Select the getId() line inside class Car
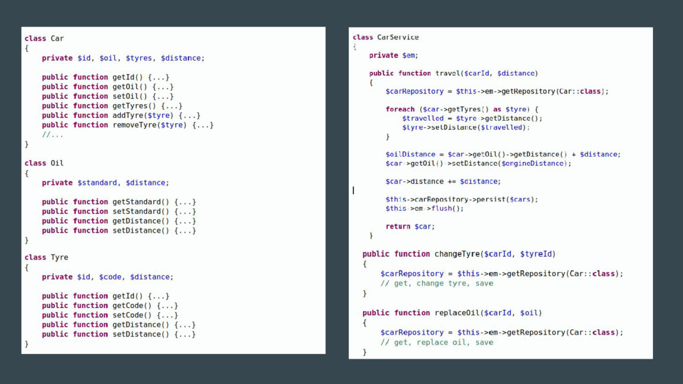683x384 pixels. coord(105,77)
